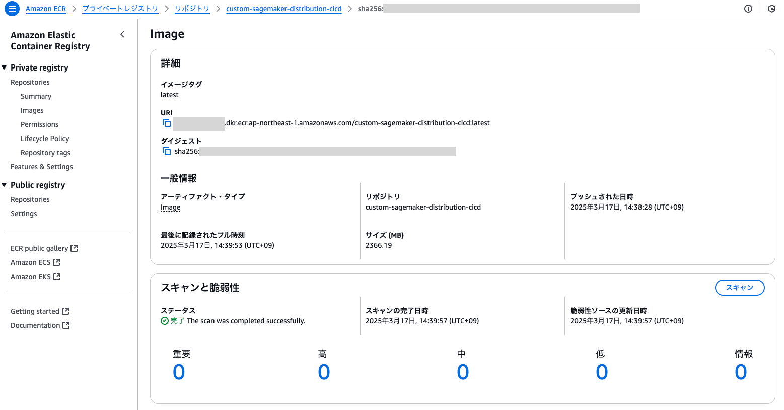Viewport: 784px width, 410px height.
Task: Copy the sha256 digest
Action: click(167, 151)
